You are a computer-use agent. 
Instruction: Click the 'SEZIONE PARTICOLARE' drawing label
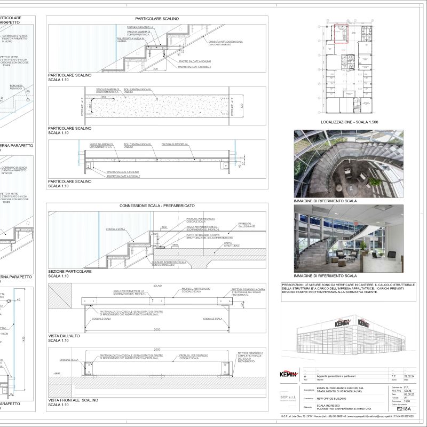coord(70,272)
